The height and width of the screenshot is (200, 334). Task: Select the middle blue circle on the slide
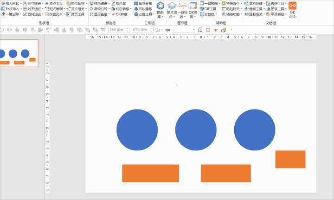click(196, 130)
